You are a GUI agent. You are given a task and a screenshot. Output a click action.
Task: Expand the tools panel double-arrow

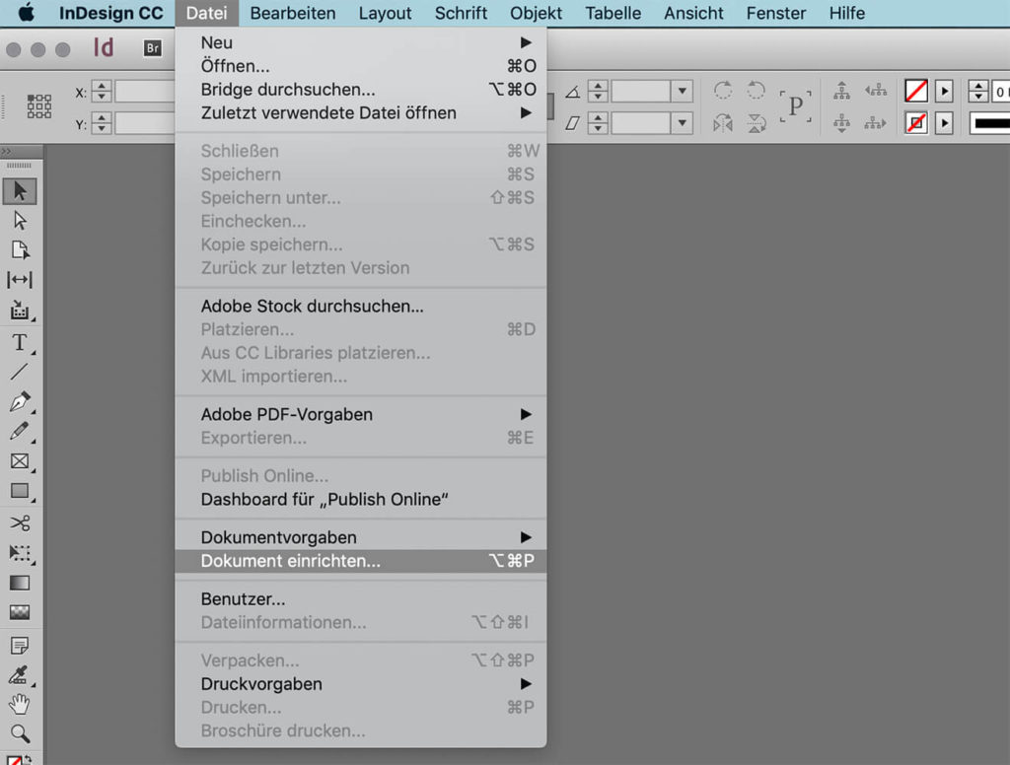[x=7, y=152]
